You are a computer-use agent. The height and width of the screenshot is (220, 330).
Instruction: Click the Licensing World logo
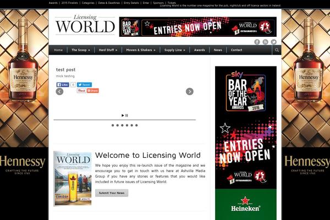(x=85, y=24)
